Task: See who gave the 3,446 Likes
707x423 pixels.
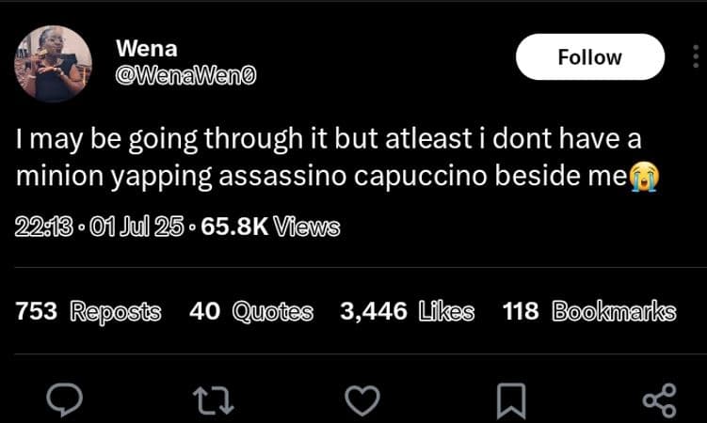Action: pyautogui.click(x=407, y=312)
